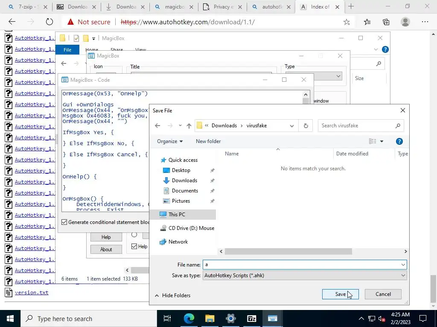Select Documents in the navigation pane

point(185,191)
